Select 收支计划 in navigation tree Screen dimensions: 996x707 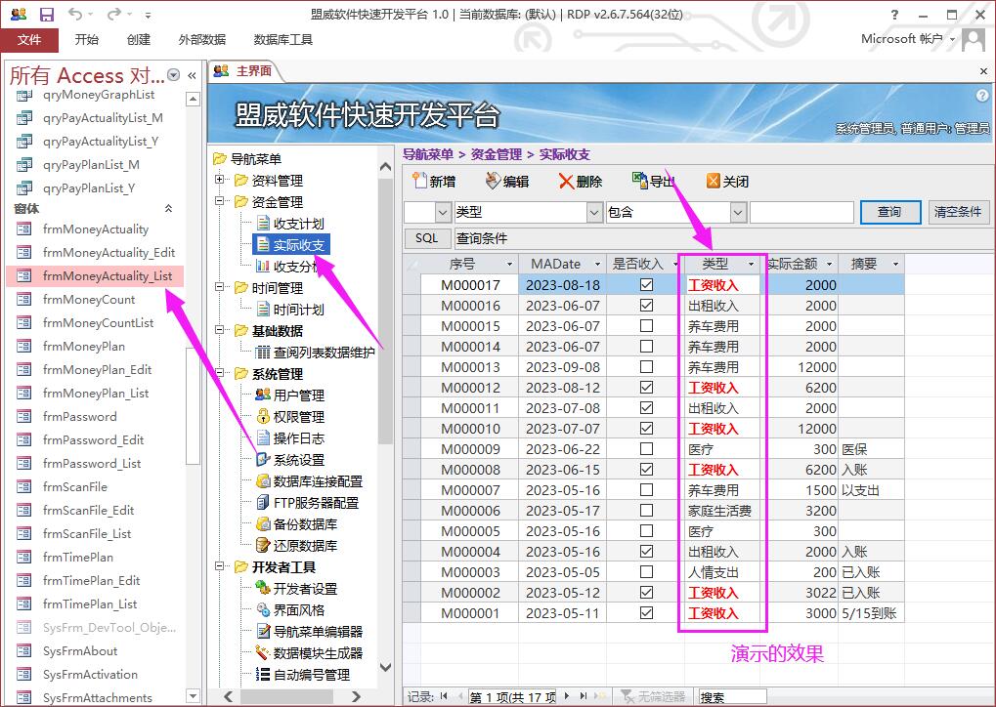(289, 224)
